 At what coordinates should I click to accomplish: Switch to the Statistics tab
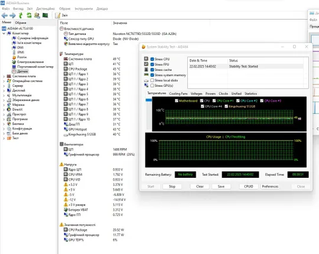(250, 93)
